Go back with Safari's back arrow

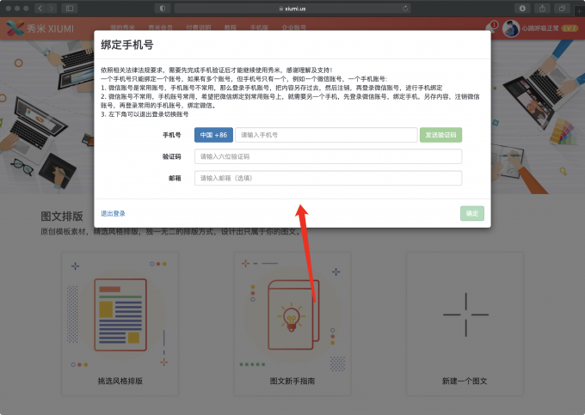coord(40,9)
